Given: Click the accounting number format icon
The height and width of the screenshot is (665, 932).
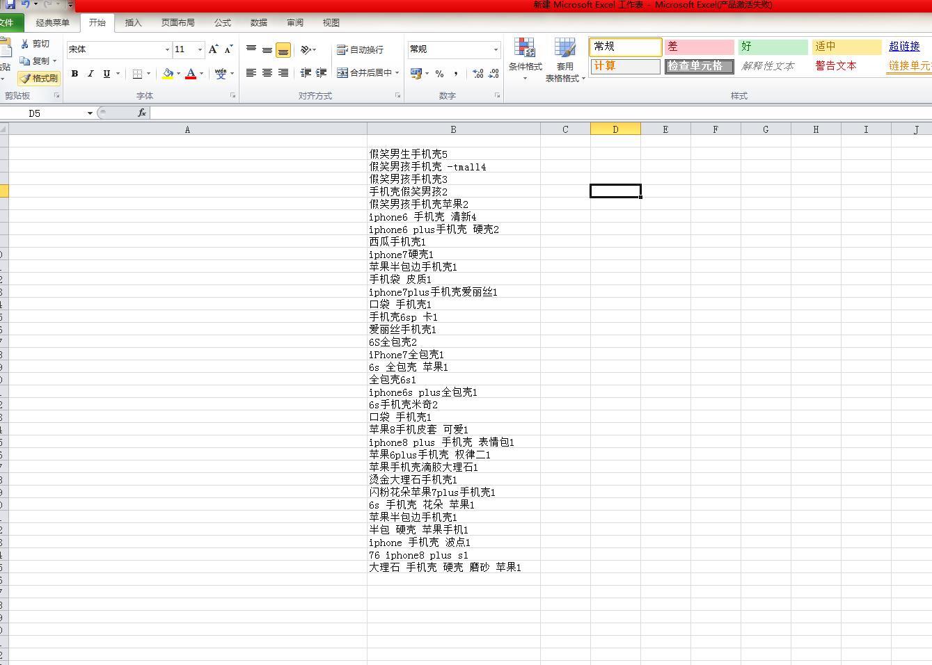Looking at the screenshot, I should pos(416,73).
